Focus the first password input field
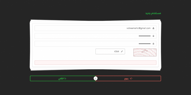 95,36
